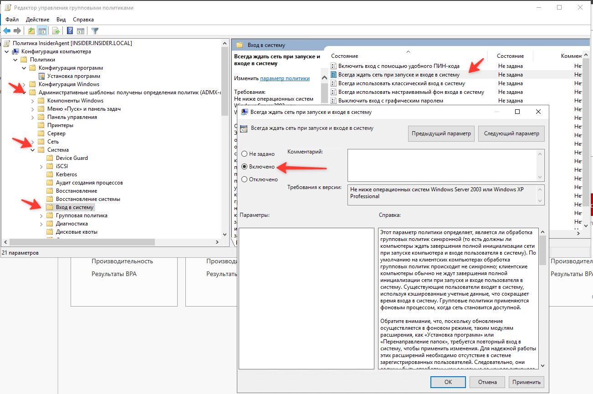This screenshot has width=593, height=394.
Task: Click the folder icon in Вход в систему header
Action: point(240,45)
